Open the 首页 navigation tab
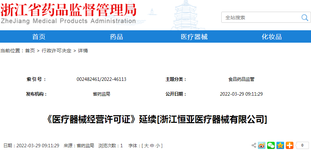 (x=39, y=37)
